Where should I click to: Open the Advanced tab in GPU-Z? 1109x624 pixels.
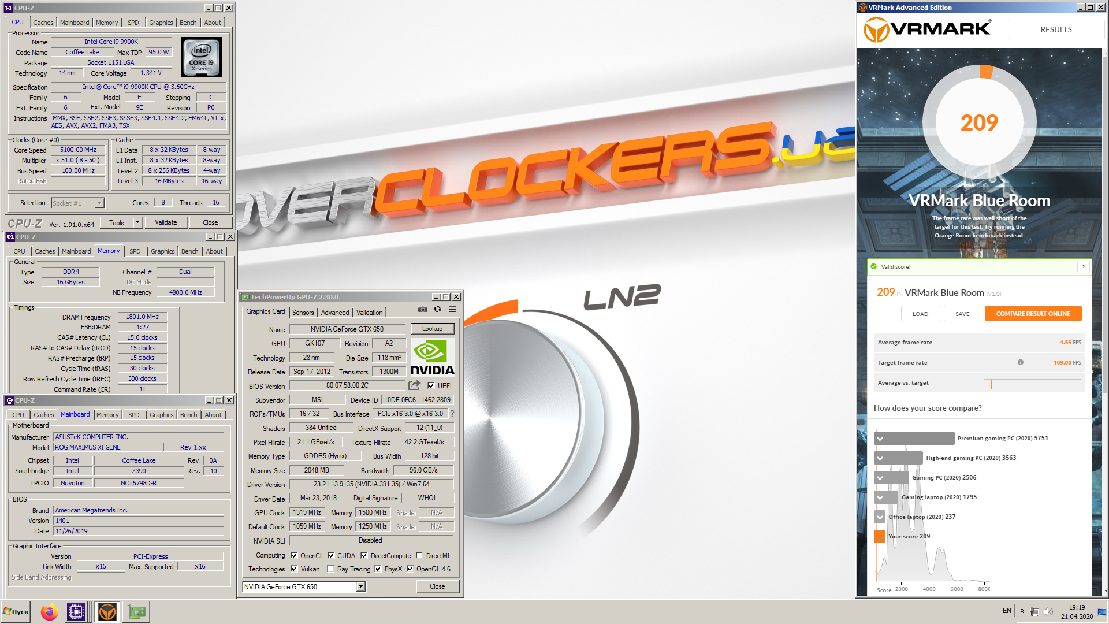click(335, 313)
